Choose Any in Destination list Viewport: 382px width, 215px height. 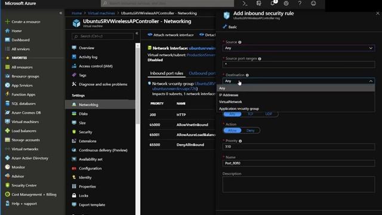(x=295, y=88)
